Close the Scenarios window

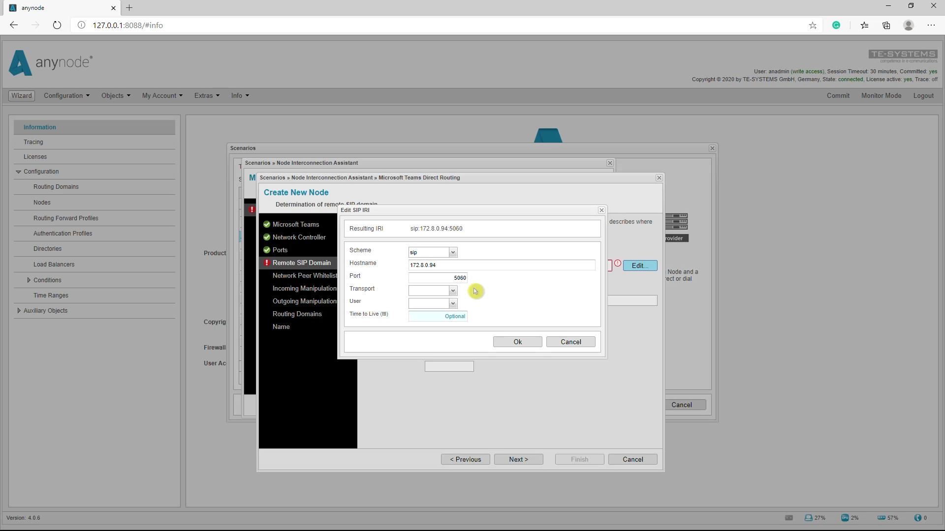[x=712, y=148]
